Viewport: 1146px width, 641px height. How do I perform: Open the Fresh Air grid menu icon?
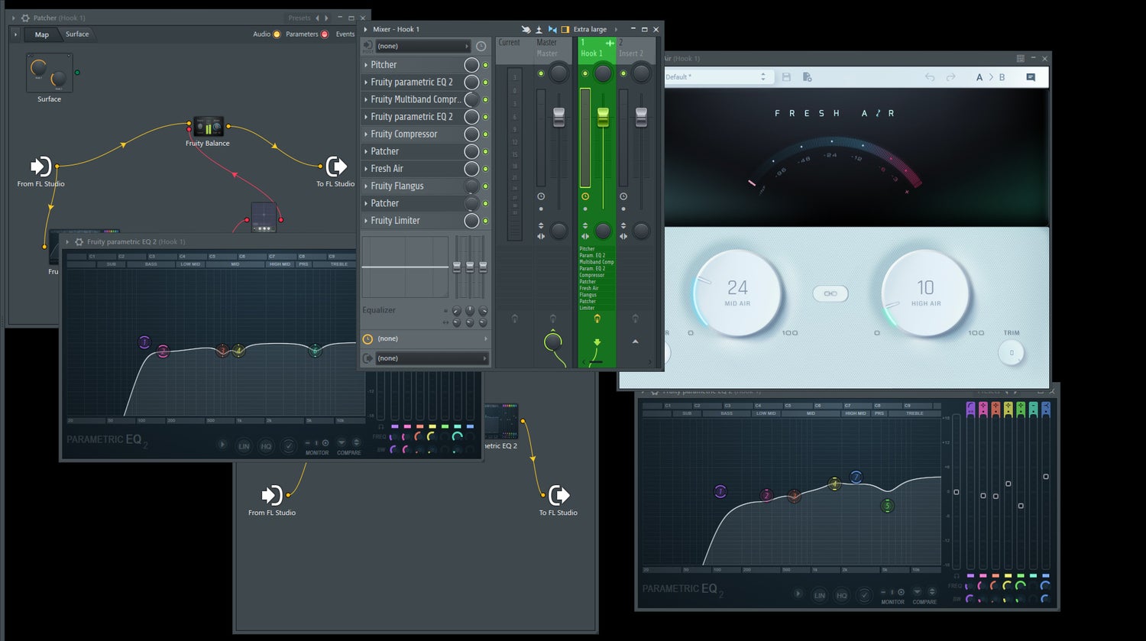1021,58
